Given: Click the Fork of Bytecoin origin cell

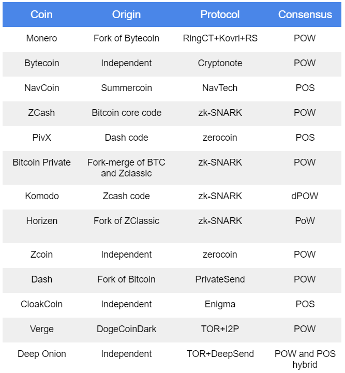Looking at the screenshot, I should [126, 38].
